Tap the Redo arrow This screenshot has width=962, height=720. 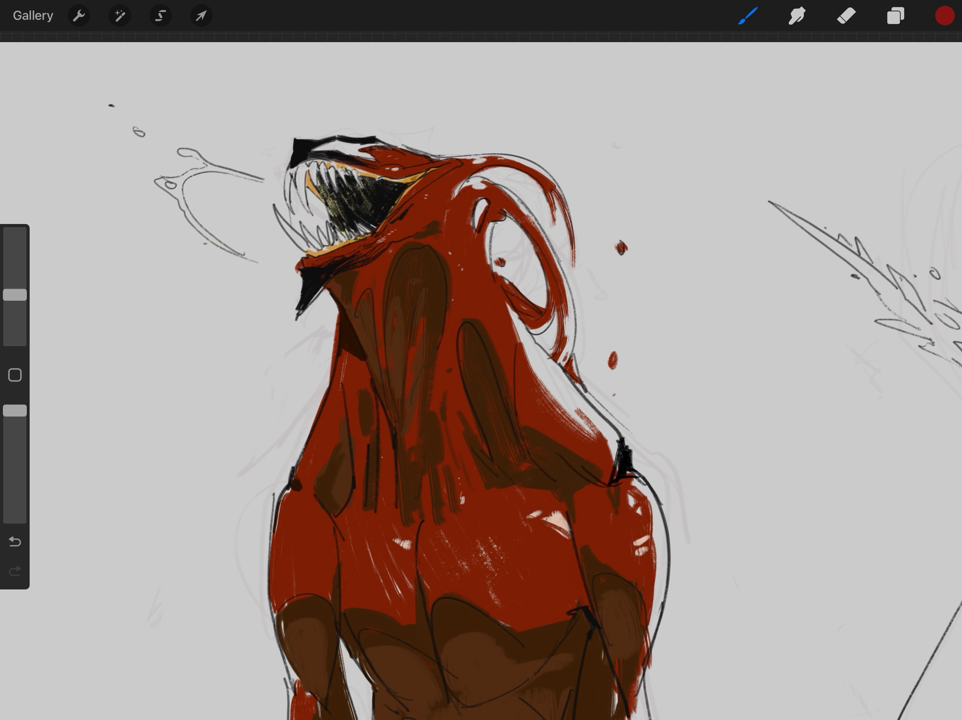[15, 571]
